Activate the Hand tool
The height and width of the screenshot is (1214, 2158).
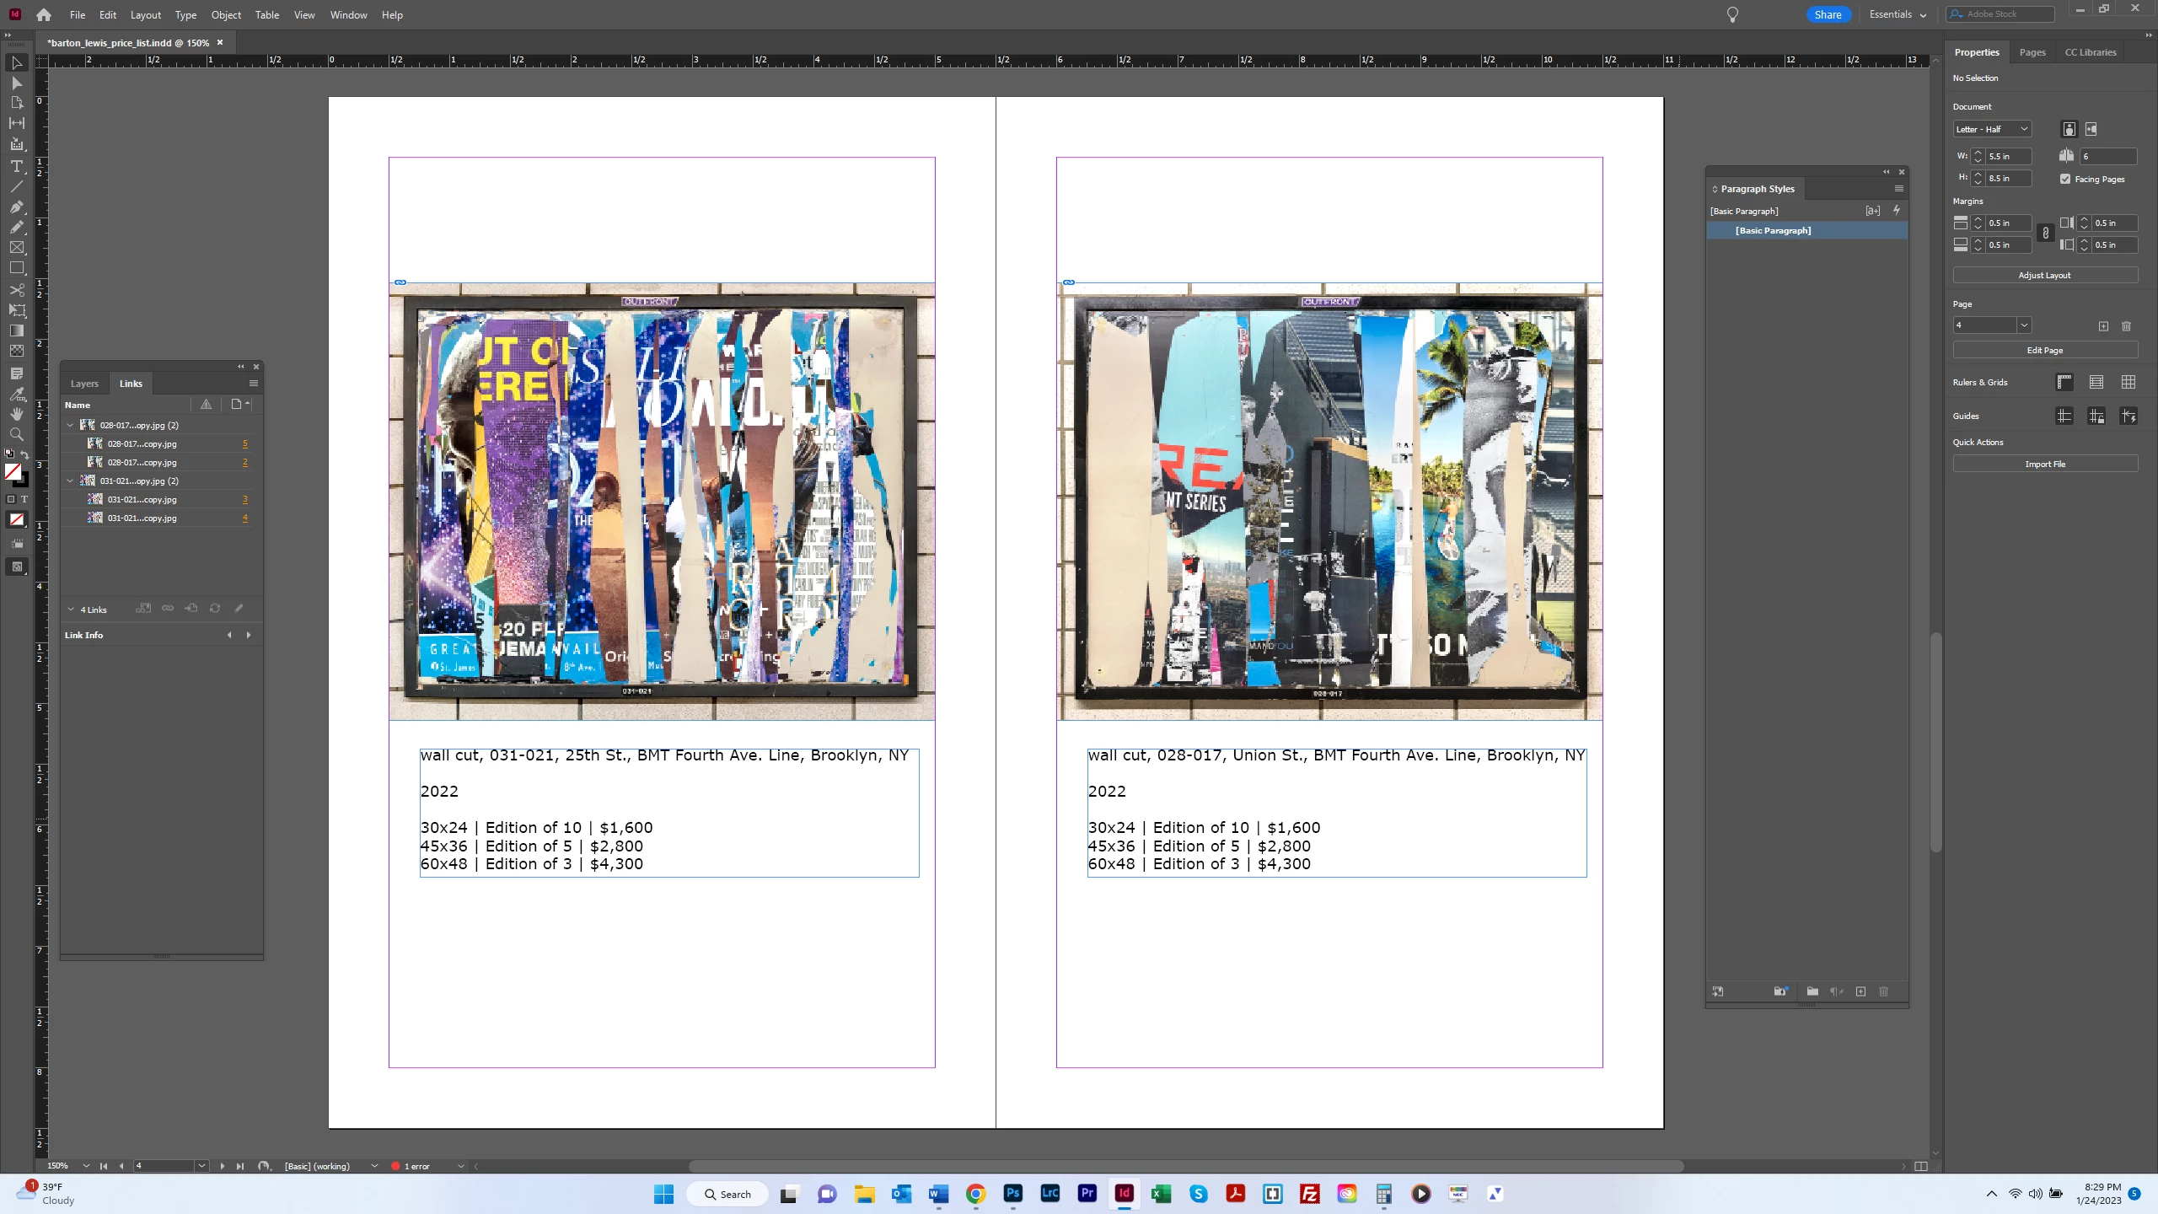[16, 414]
